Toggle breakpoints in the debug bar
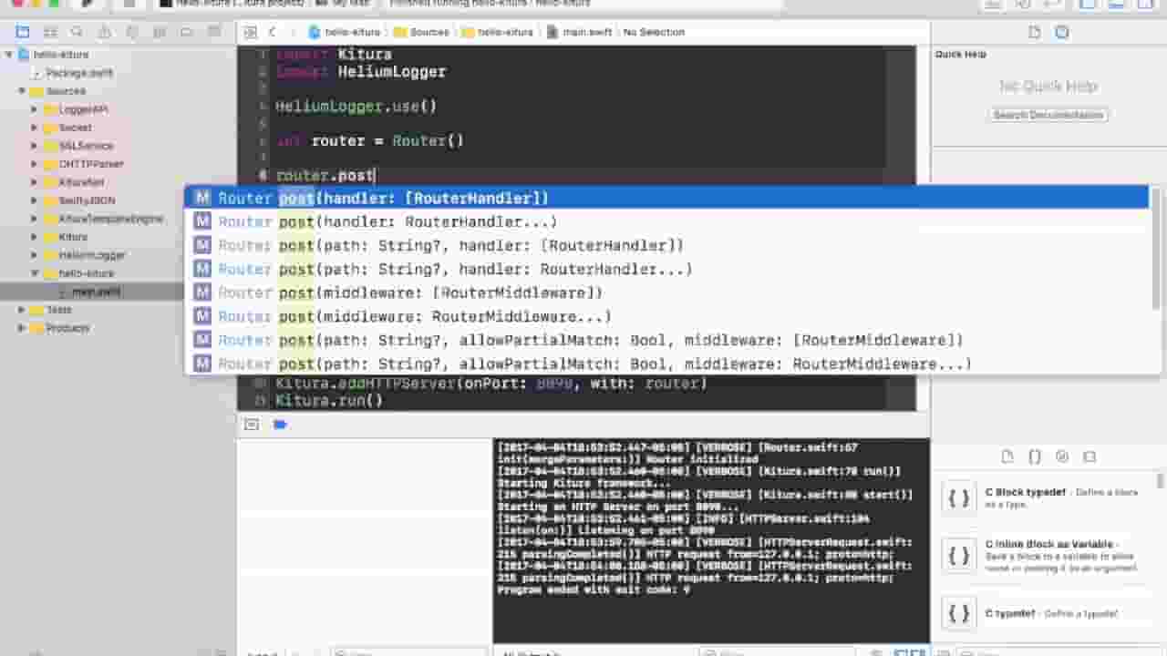Image resolution: width=1167 pixels, height=656 pixels. (280, 425)
